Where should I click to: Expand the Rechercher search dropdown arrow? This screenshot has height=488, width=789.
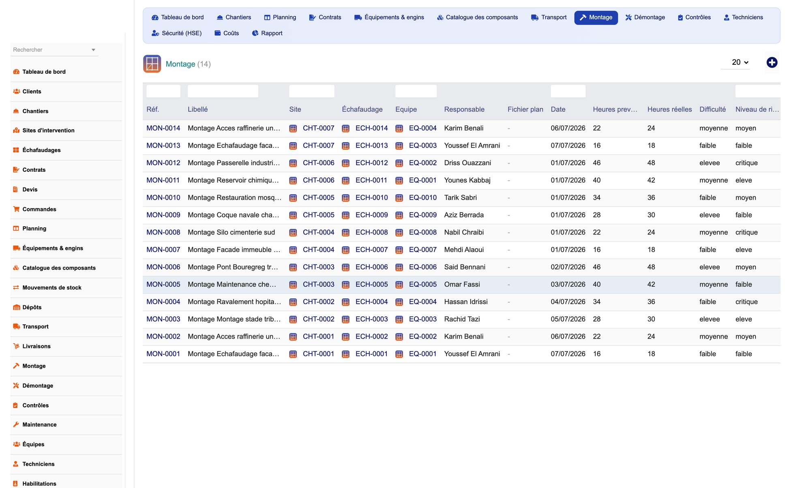click(x=93, y=50)
